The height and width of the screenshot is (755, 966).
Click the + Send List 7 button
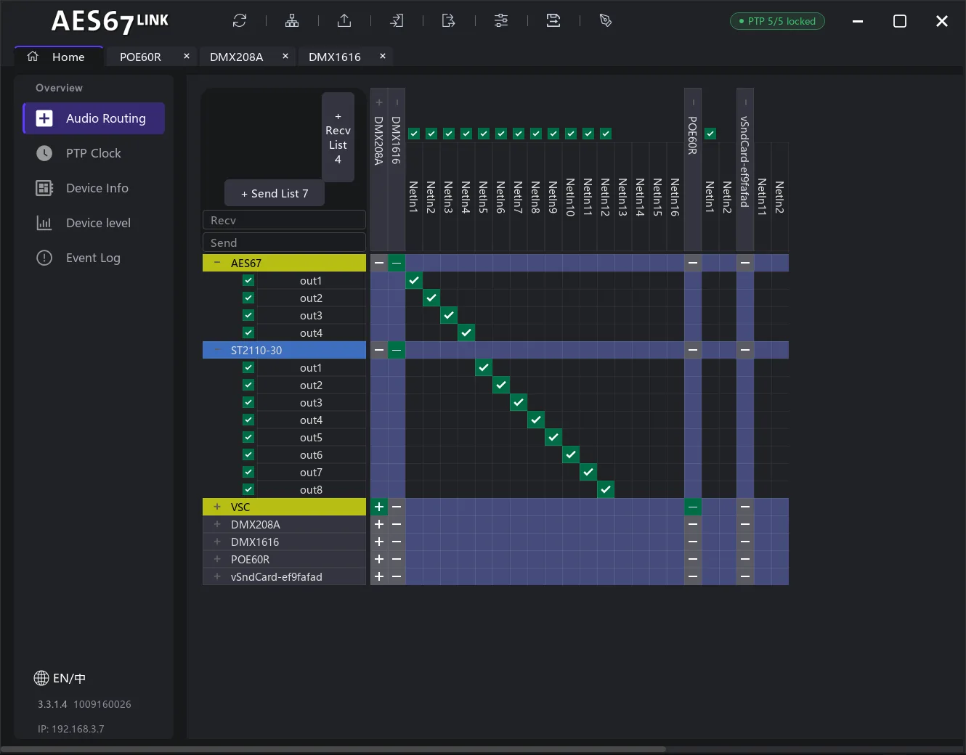point(275,193)
